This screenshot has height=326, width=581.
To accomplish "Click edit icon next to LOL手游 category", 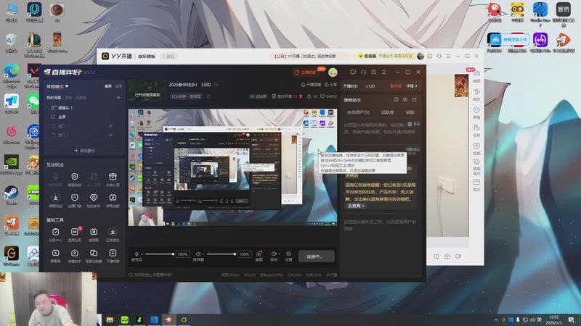I will [209, 96].
